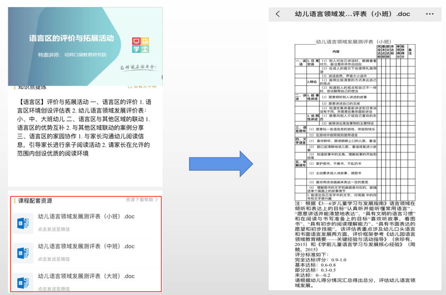Tap 点击发送至微信 under 大班 file
The height and width of the screenshot is (295, 446).
[x=54, y=289]
